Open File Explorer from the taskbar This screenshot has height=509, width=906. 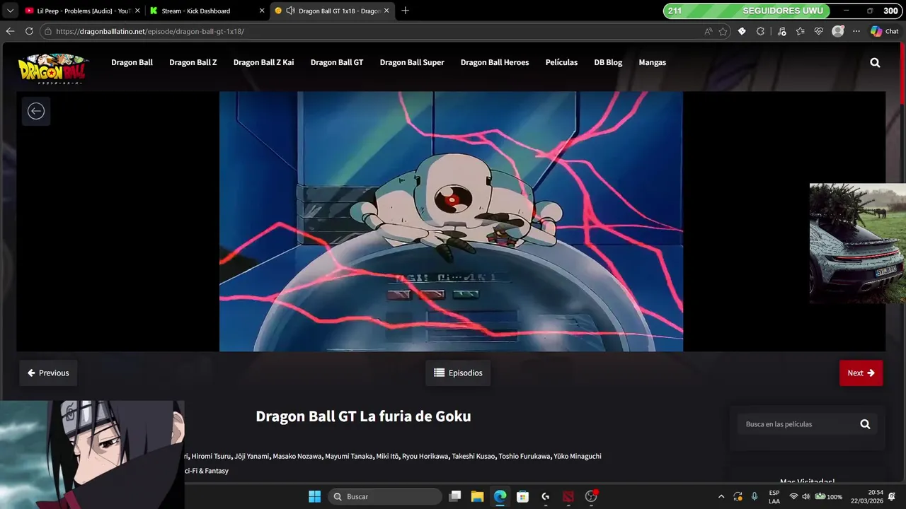tap(477, 496)
